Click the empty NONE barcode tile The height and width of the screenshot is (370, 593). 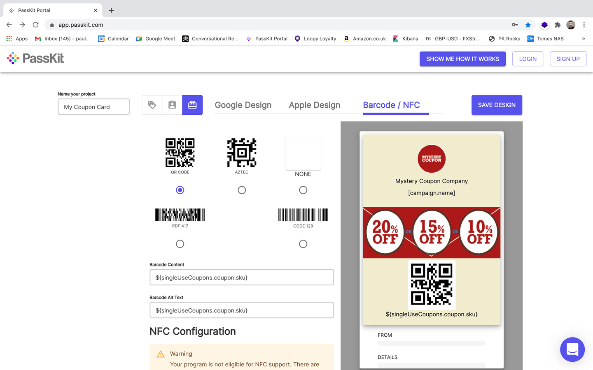coord(303,153)
